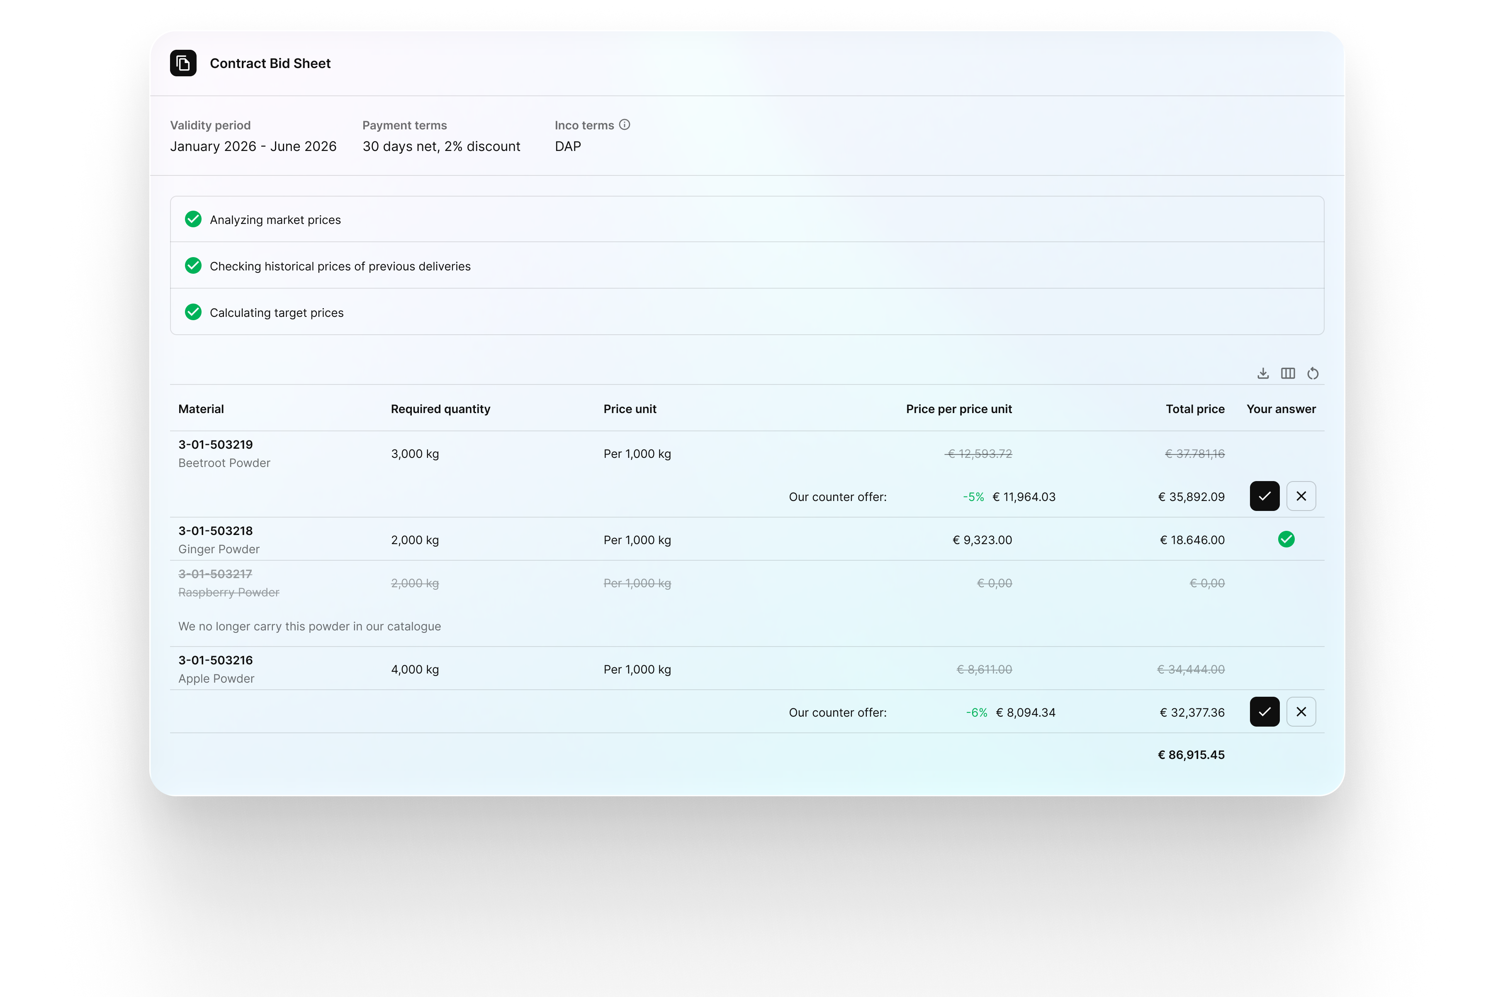Click the completed check on historical prices step
Screen dimensions: 1493x997
193,265
